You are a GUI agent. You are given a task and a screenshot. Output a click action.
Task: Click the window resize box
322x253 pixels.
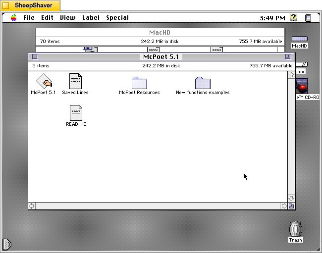[291, 206]
